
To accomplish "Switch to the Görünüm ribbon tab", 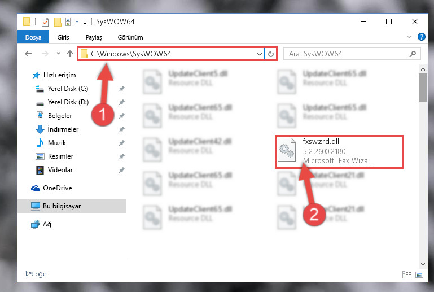I will [x=130, y=37].
